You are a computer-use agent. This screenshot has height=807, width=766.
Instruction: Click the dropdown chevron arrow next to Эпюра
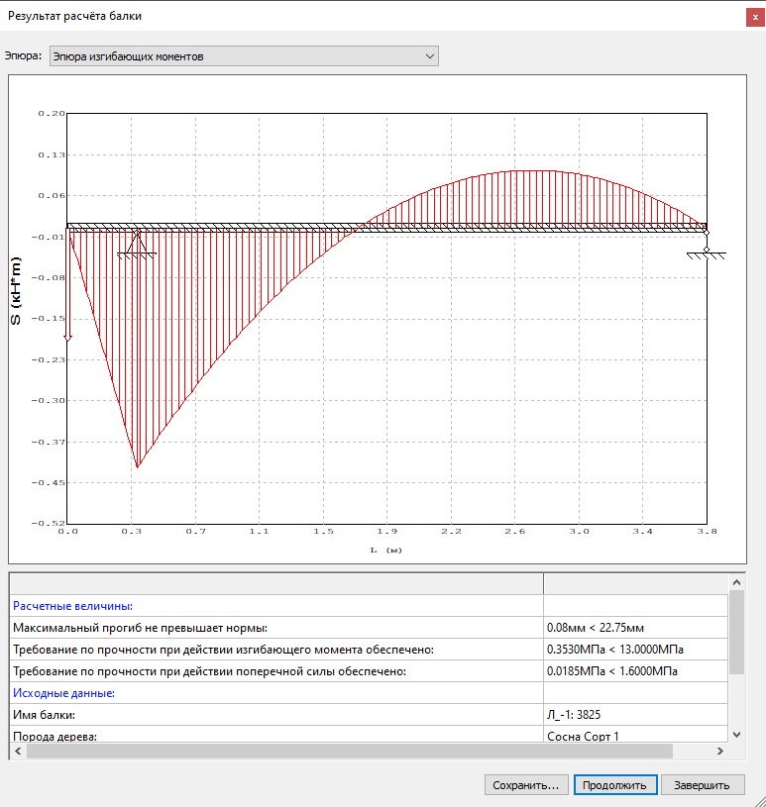tap(430, 56)
